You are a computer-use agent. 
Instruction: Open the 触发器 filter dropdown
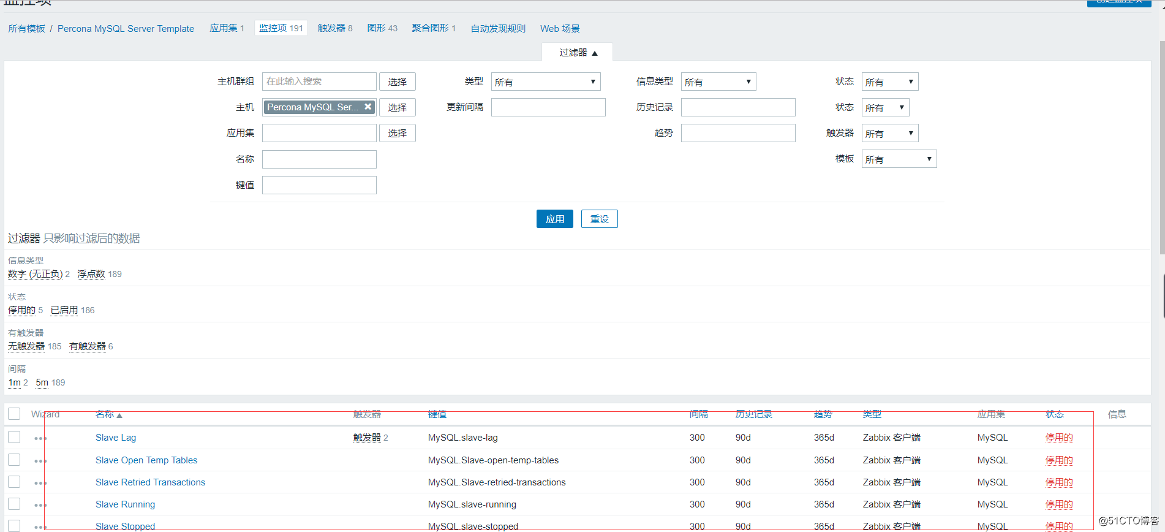click(890, 133)
